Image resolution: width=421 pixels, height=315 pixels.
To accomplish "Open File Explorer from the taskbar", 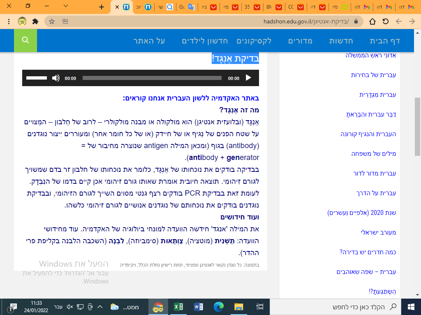I will (239, 307).
